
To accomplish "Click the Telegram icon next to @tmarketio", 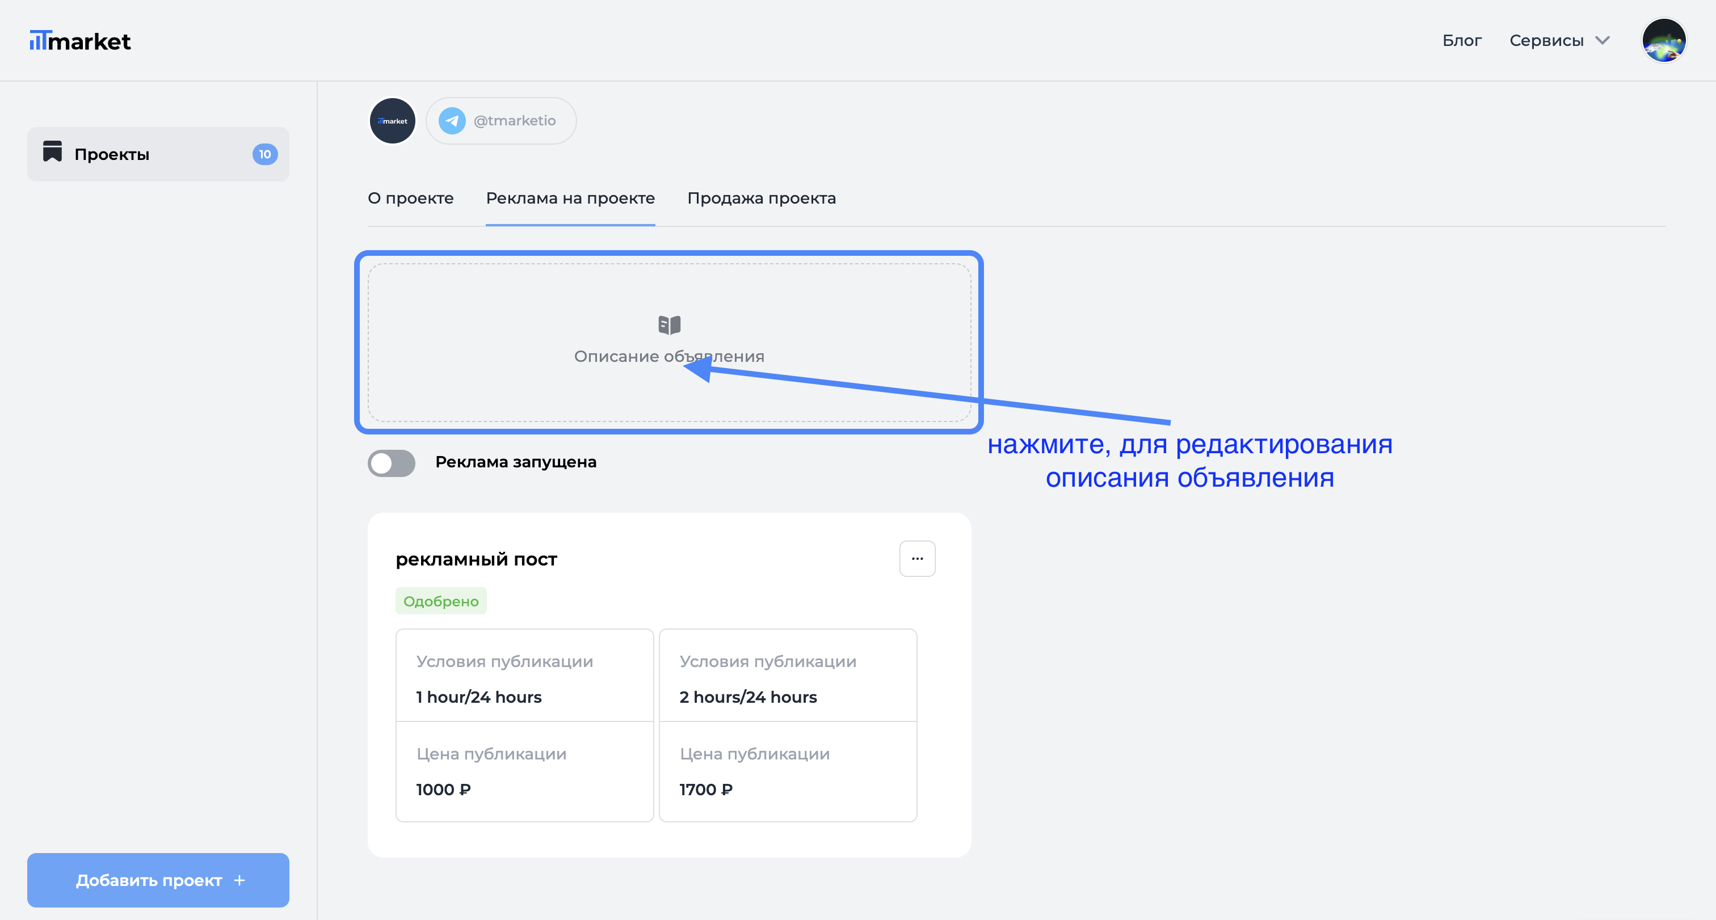I will (x=452, y=120).
